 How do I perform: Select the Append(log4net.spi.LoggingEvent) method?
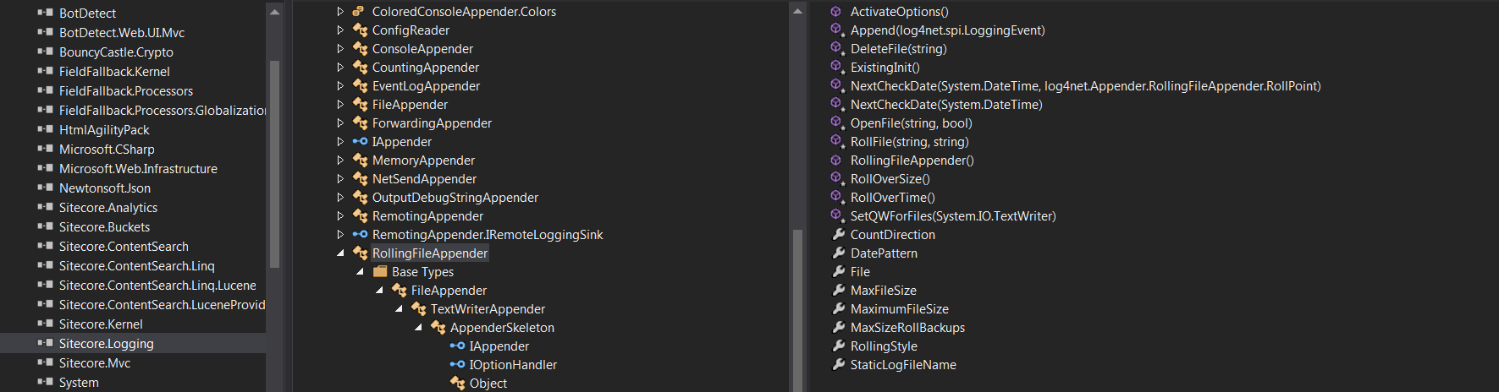pos(947,30)
